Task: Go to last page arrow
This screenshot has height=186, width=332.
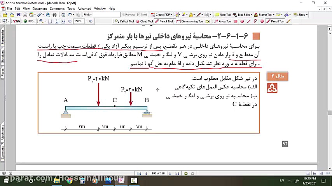Action: click(x=177, y=174)
